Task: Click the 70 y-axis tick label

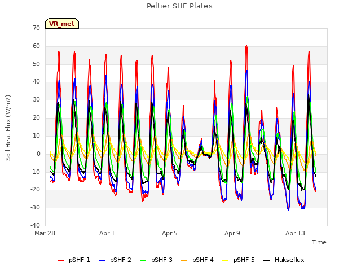Action: (36, 28)
